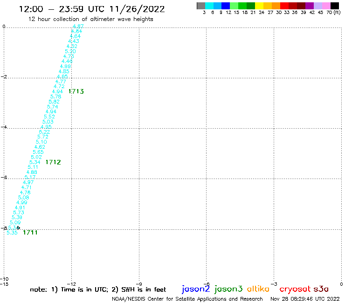This screenshot has height=303, width=345.
Task: Click the cryosat satellite label
Action: 295,289
